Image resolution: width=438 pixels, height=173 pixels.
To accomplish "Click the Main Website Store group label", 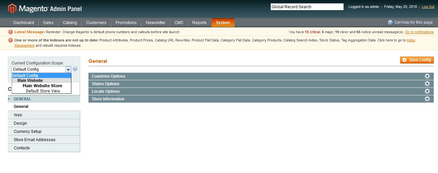I will (x=42, y=86).
